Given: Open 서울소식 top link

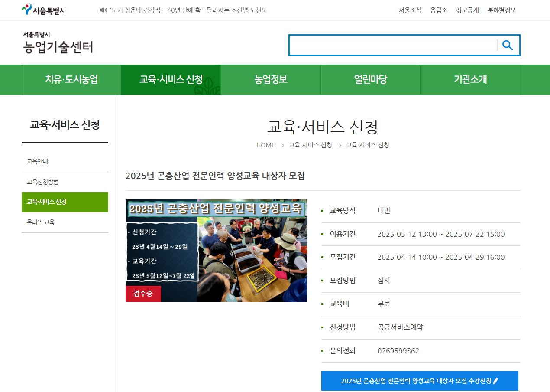Looking at the screenshot, I should 410,10.
